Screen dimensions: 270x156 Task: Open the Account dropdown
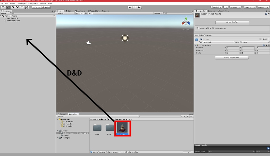point(235,7)
